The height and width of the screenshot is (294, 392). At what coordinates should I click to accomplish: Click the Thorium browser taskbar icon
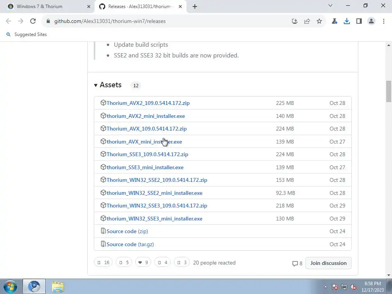(x=34, y=286)
